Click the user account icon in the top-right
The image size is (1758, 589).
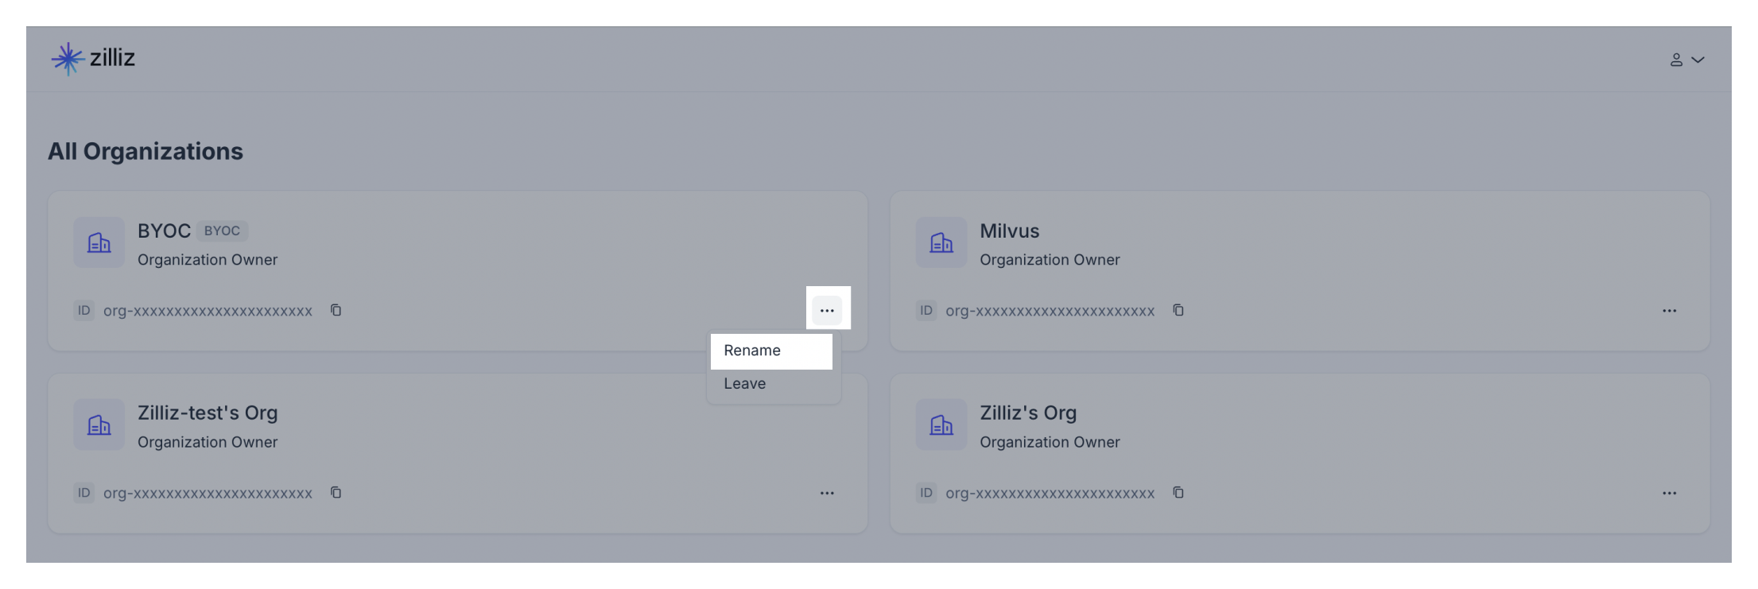[1676, 58]
